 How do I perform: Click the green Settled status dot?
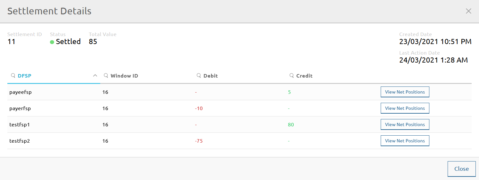coord(52,42)
